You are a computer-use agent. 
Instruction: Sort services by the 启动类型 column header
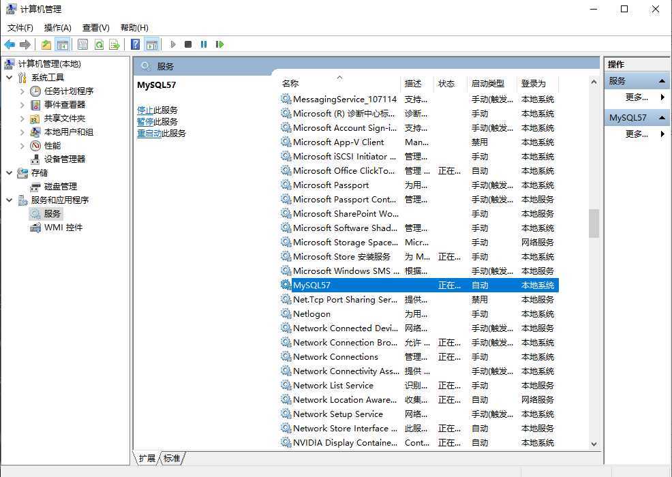pos(492,84)
